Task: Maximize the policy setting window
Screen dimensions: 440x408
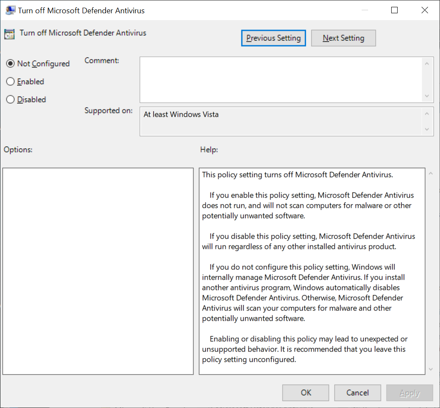Action: pos(395,10)
